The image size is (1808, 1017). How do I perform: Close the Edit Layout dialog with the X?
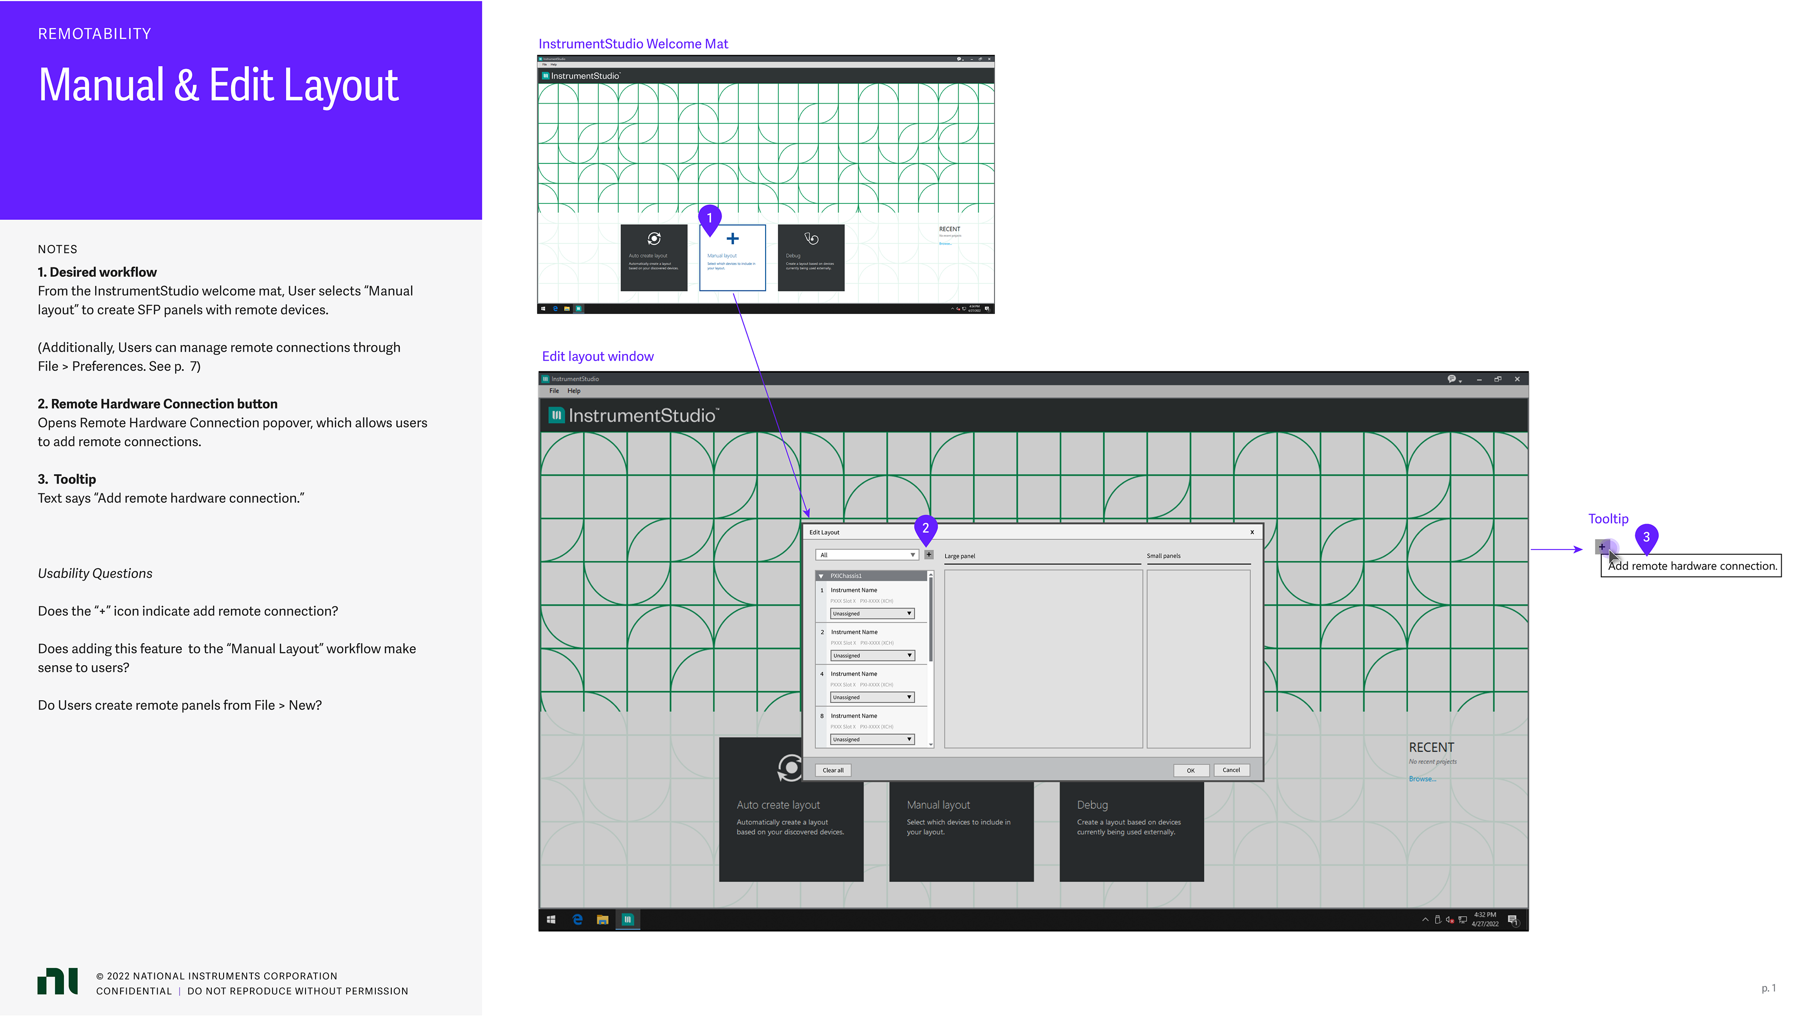pos(1251,532)
